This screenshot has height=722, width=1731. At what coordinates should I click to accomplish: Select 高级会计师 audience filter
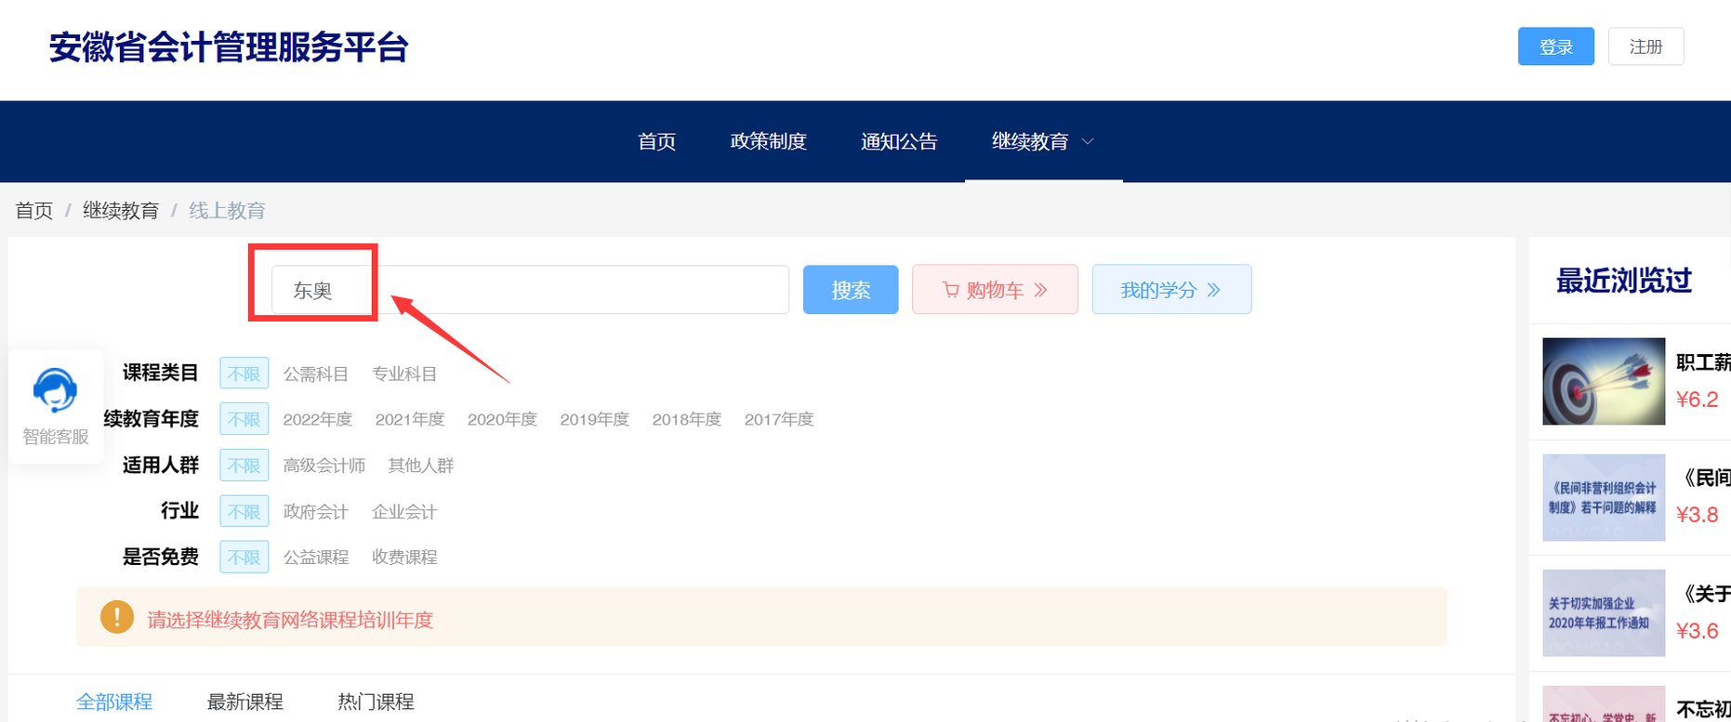pos(324,466)
